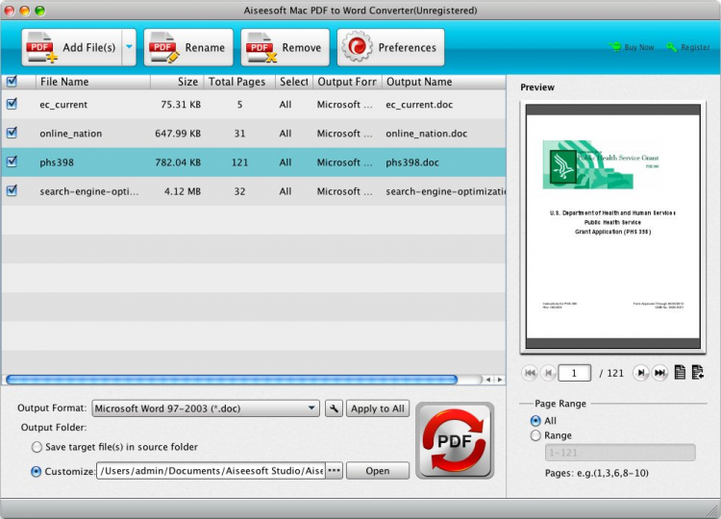The width and height of the screenshot is (721, 519).
Task: Click the Add File(s) PDF button
Action: tap(72, 47)
